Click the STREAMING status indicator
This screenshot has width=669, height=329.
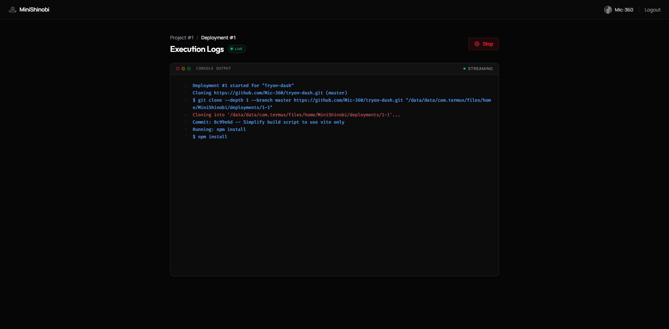[478, 69]
